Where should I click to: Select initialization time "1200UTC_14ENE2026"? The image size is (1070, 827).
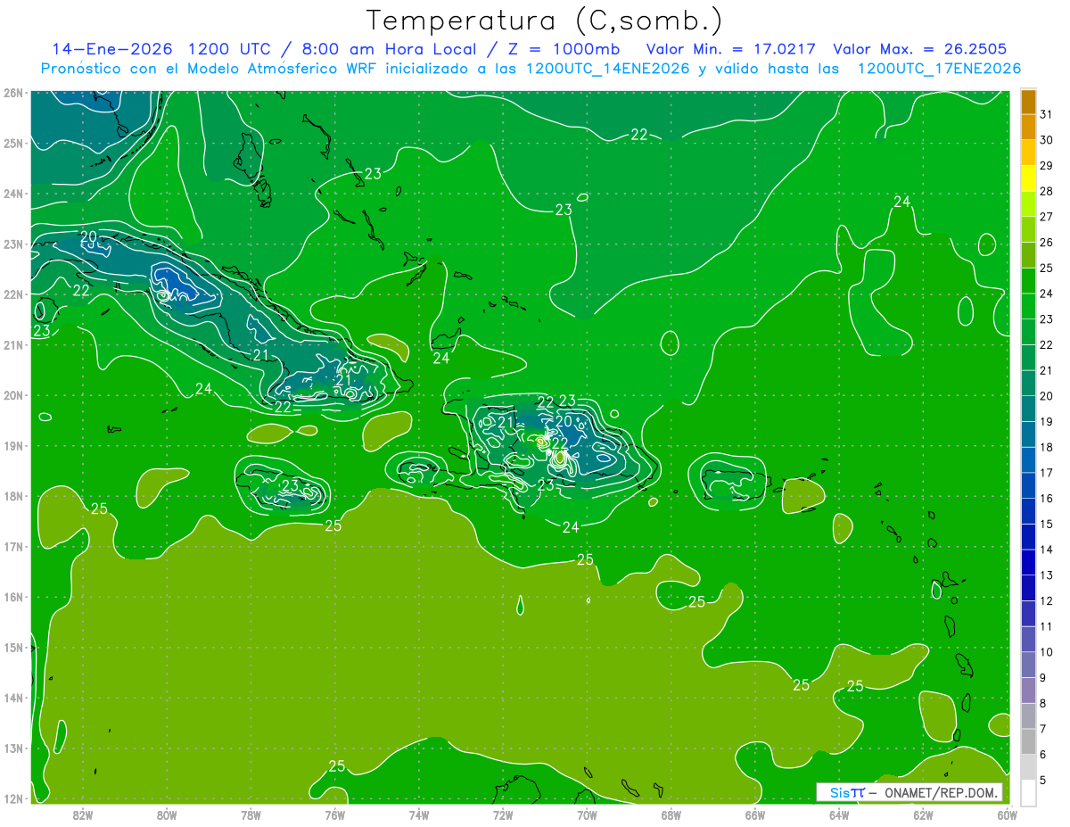pos(606,69)
